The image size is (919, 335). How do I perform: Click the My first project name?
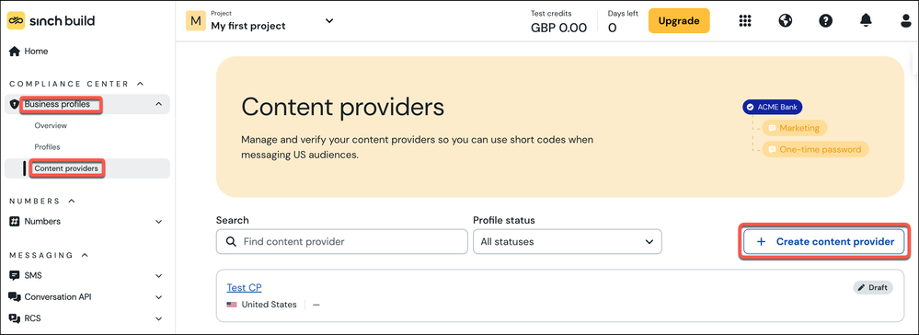(x=248, y=26)
